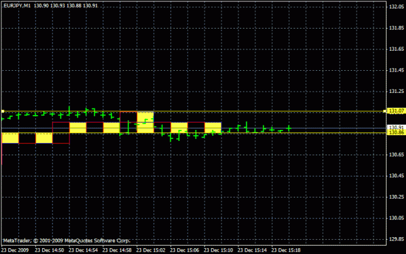The width and height of the screenshot is (406, 254).
Task: Select the 129.85 price scale value
Action: (x=396, y=239)
